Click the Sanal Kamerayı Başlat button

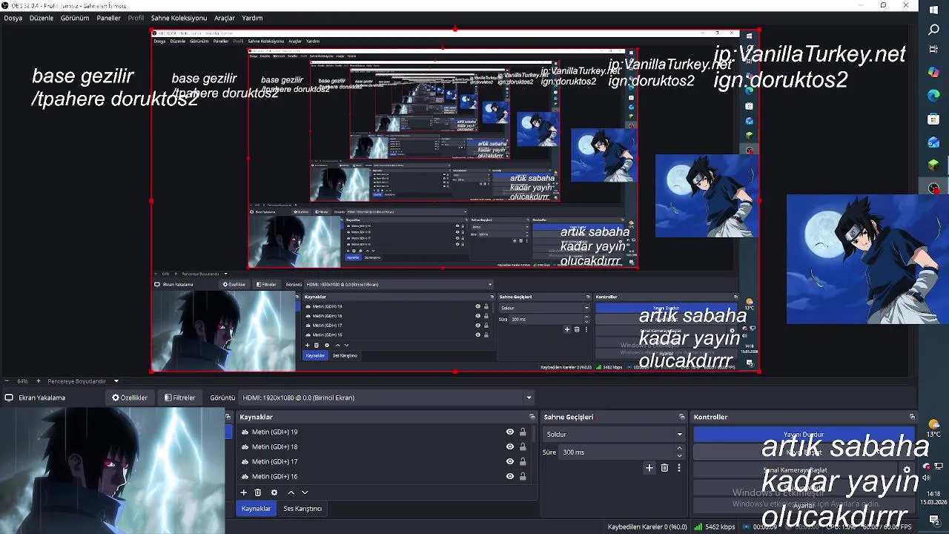(x=796, y=470)
